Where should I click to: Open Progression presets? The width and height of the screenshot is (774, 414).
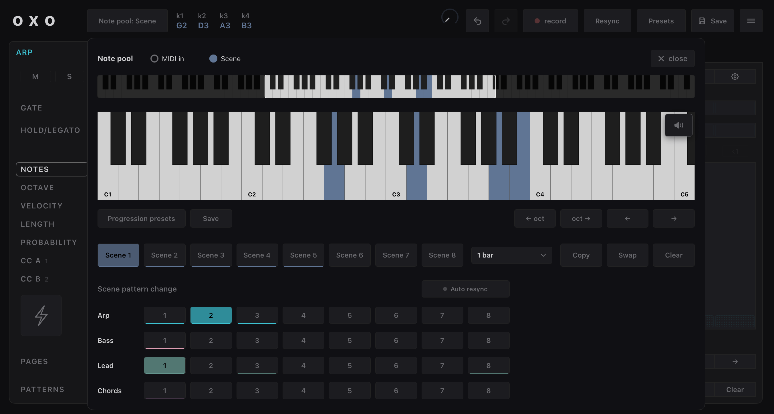(x=141, y=218)
